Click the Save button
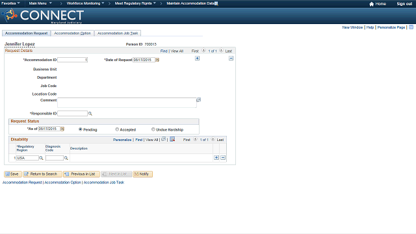 (12, 174)
